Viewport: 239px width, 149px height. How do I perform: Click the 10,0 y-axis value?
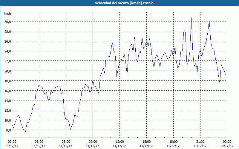tap(8, 120)
